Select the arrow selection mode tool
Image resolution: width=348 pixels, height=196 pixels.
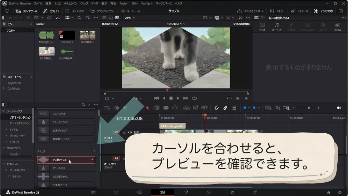[148, 108]
